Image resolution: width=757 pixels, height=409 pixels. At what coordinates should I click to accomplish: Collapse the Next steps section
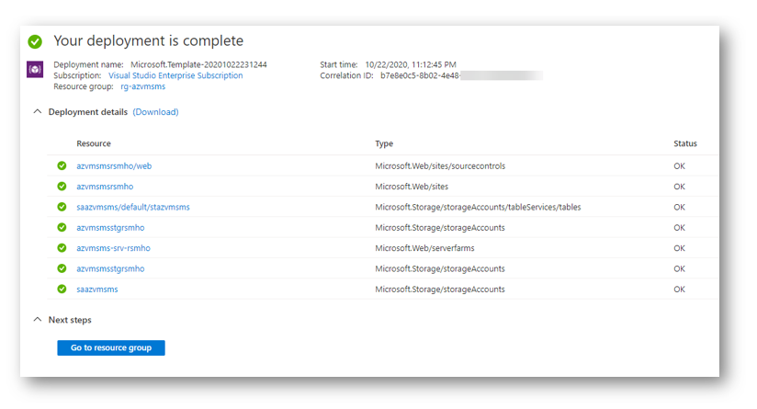(x=37, y=320)
